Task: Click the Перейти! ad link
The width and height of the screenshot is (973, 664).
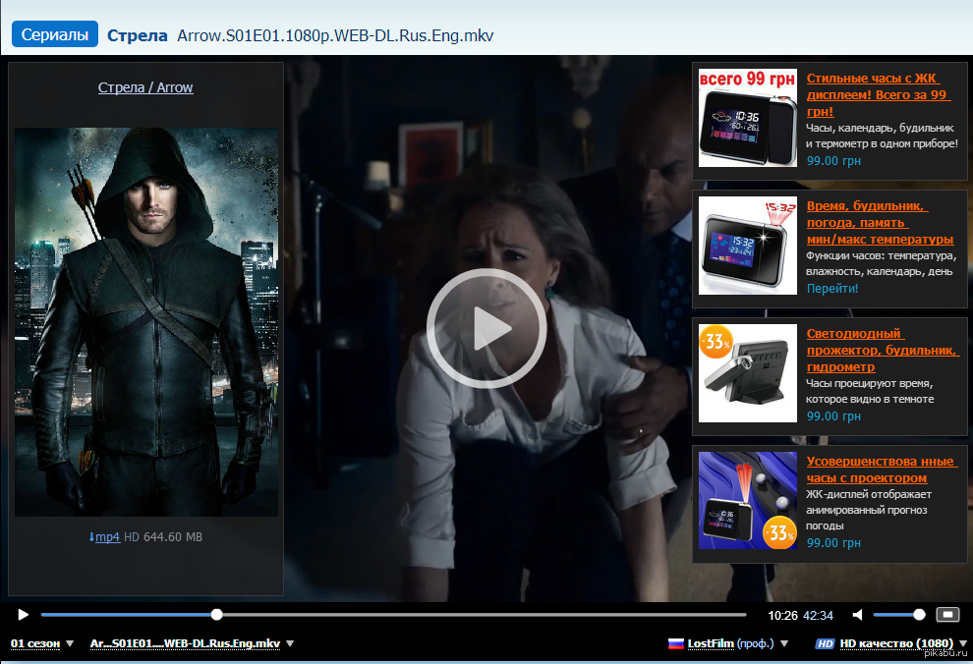Action: pos(832,289)
